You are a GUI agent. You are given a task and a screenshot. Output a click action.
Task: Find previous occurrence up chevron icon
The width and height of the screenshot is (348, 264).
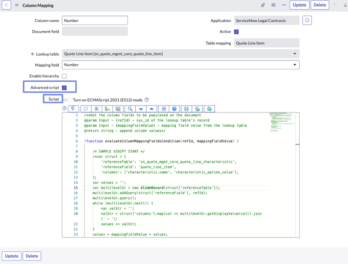[151, 109]
